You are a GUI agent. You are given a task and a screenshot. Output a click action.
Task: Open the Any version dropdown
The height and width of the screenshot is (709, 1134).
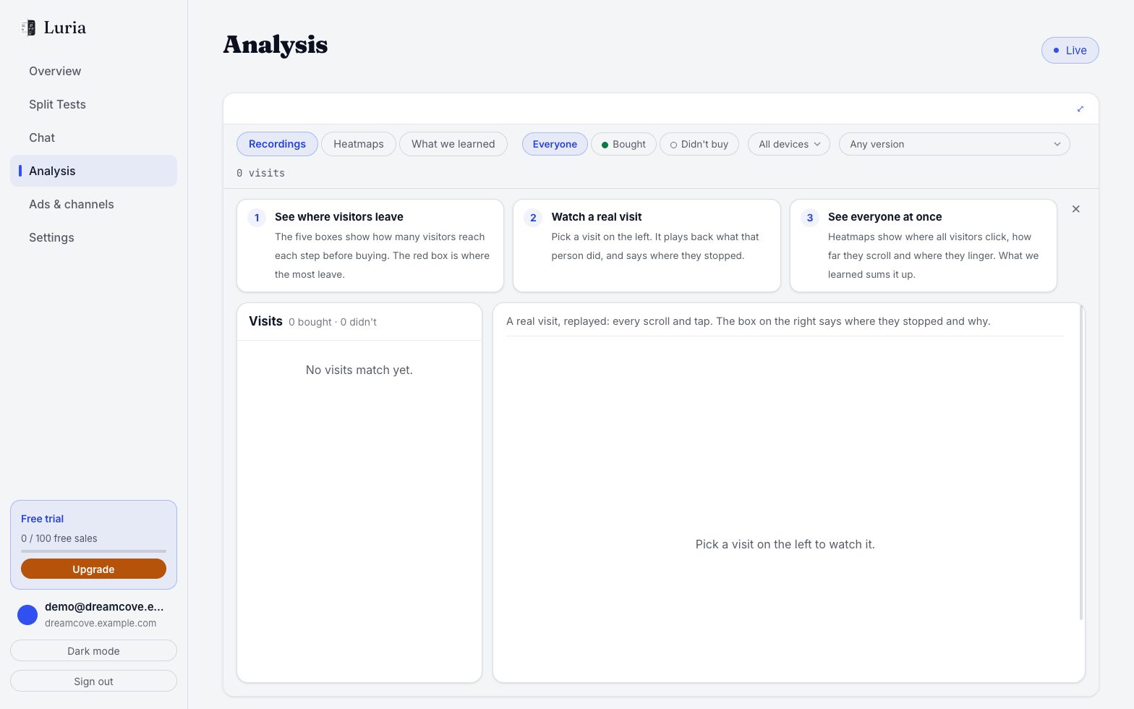coord(955,144)
